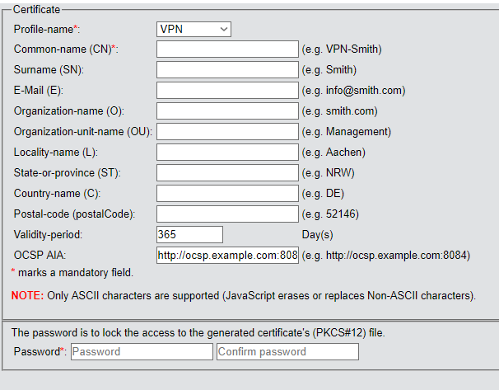The height and width of the screenshot is (390, 499).
Task: Focus the Confirm password field
Action: (x=287, y=352)
